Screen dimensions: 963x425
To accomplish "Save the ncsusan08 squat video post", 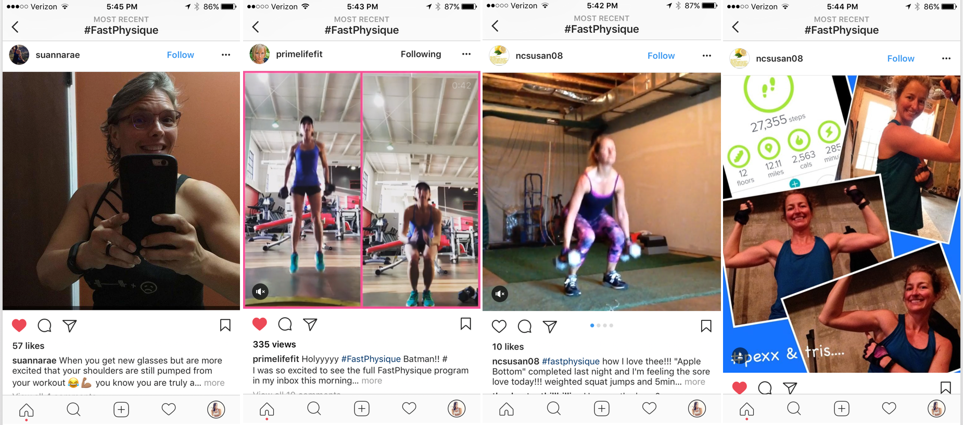I will click(x=706, y=326).
